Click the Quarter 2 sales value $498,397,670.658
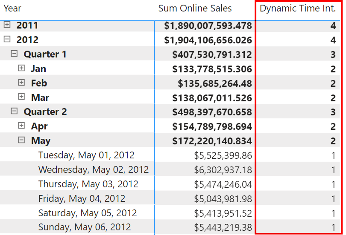346x235 pixels. [x=212, y=112]
